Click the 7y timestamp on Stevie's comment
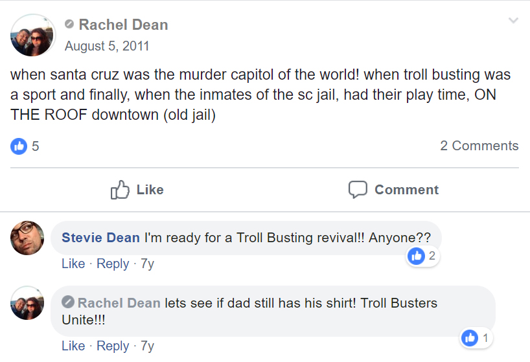Image resolution: width=530 pixels, height=362 pixels. [147, 264]
